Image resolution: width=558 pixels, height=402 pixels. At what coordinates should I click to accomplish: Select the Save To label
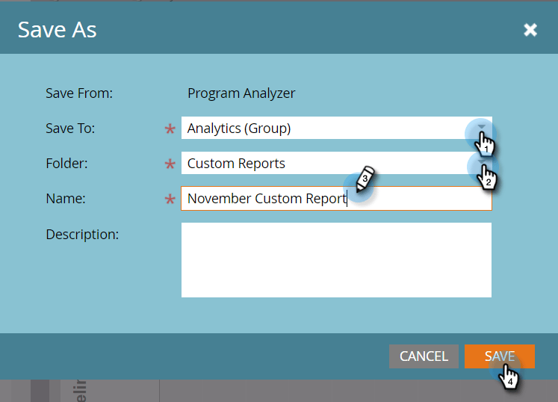click(70, 128)
